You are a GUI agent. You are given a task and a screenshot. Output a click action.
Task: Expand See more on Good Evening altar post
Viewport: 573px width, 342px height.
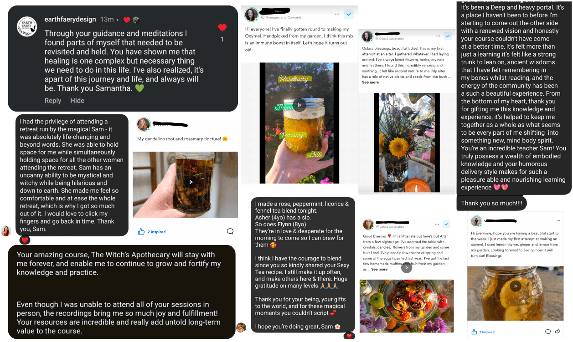379,269
